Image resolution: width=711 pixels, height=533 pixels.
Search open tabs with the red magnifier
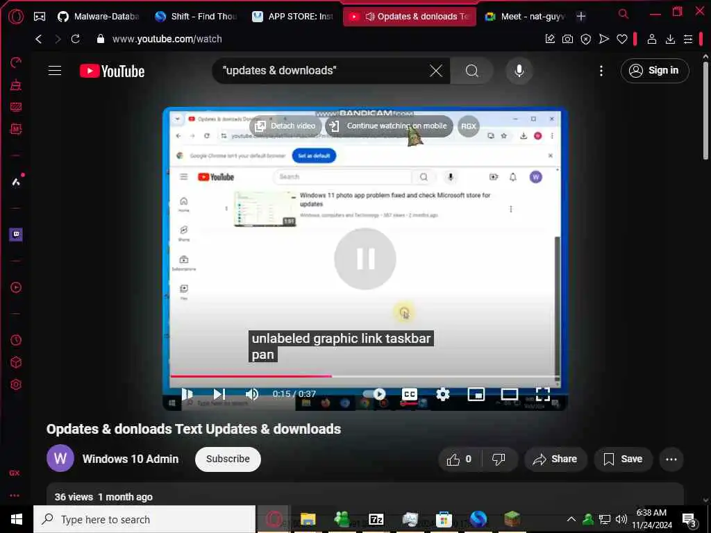point(624,14)
